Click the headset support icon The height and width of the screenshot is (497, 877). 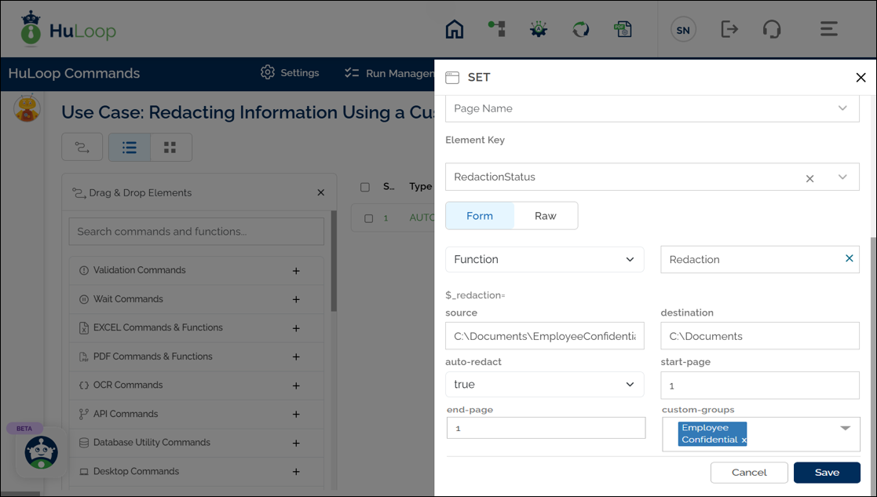(771, 30)
